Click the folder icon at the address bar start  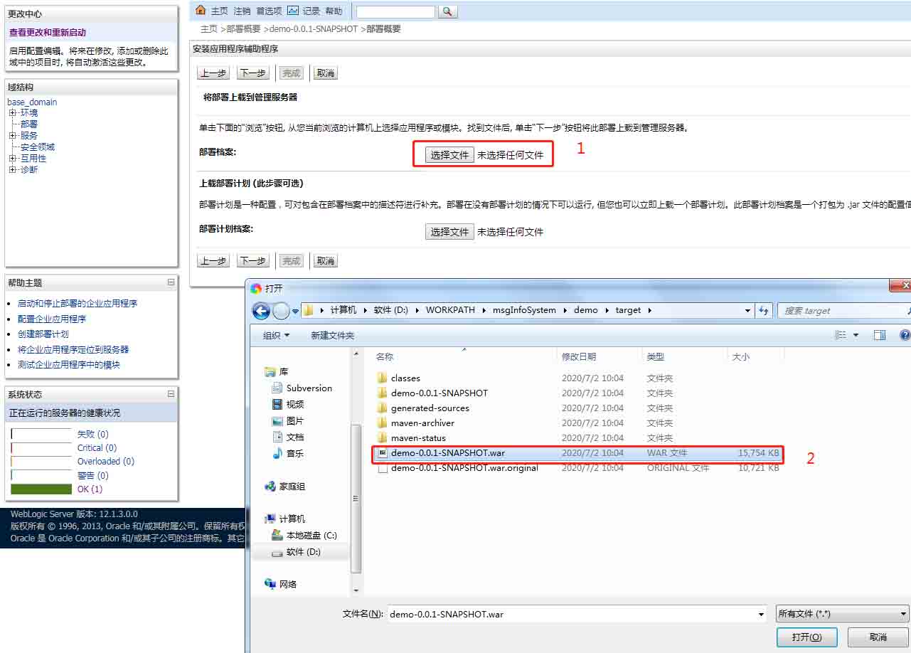point(308,310)
